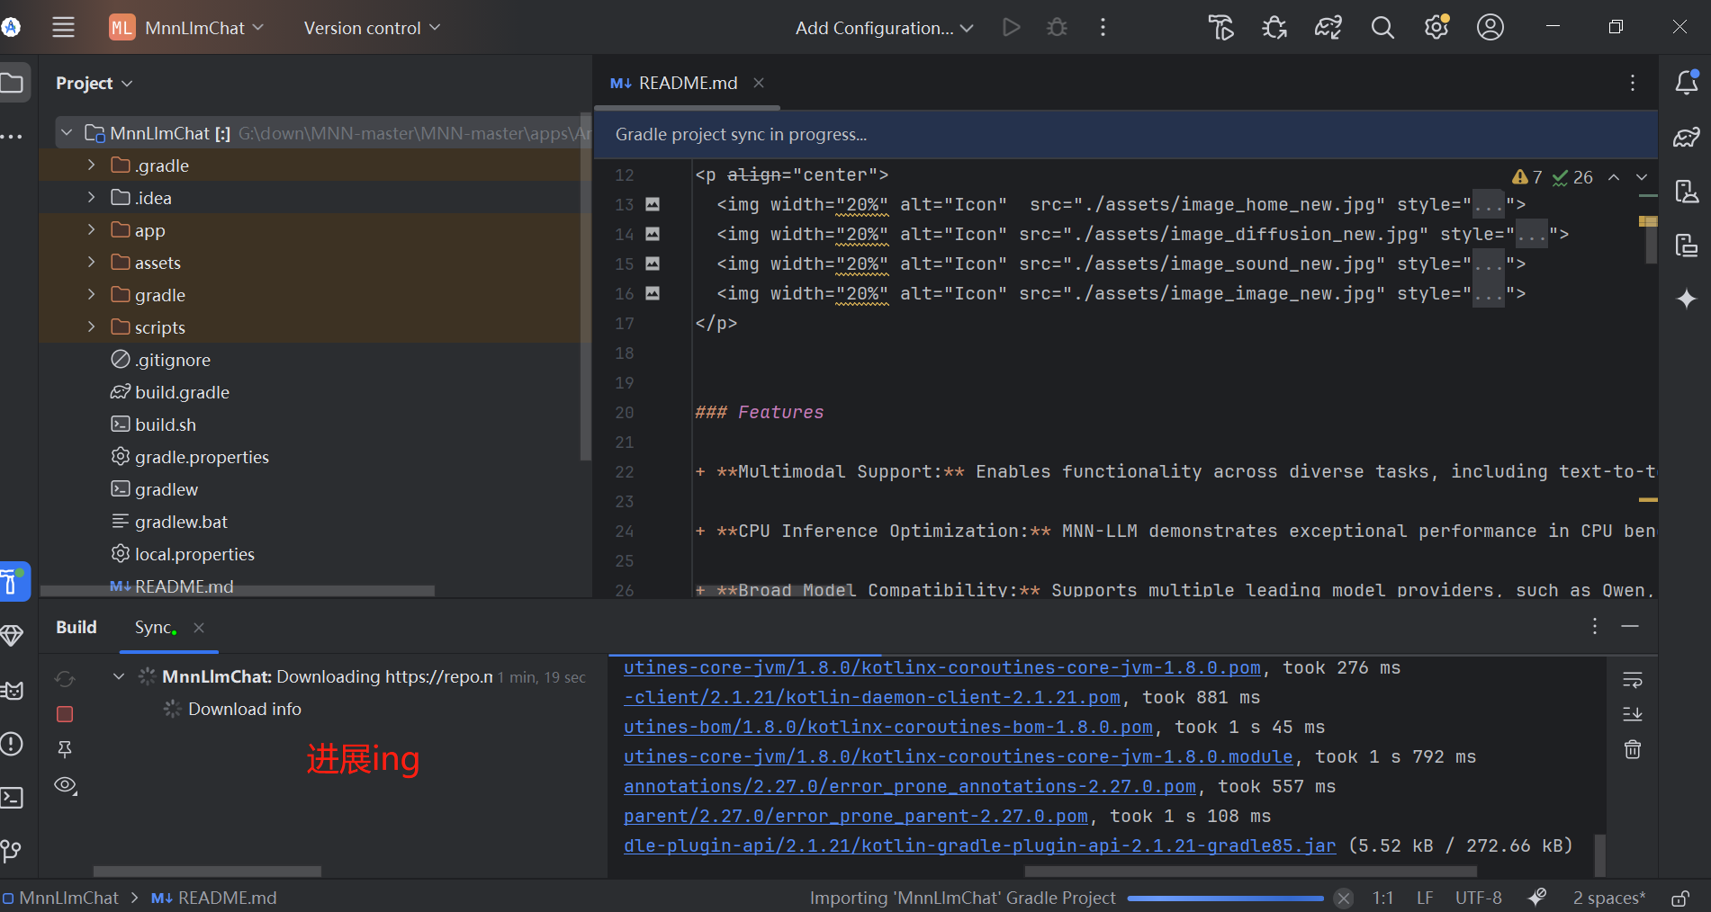
Task: Click Sync Project with Gradle elephant icon
Action: 1328,27
